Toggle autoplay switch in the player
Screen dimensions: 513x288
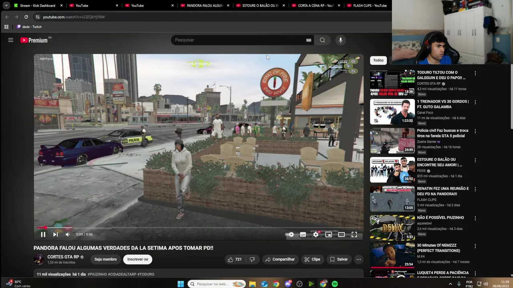(x=290, y=234)
